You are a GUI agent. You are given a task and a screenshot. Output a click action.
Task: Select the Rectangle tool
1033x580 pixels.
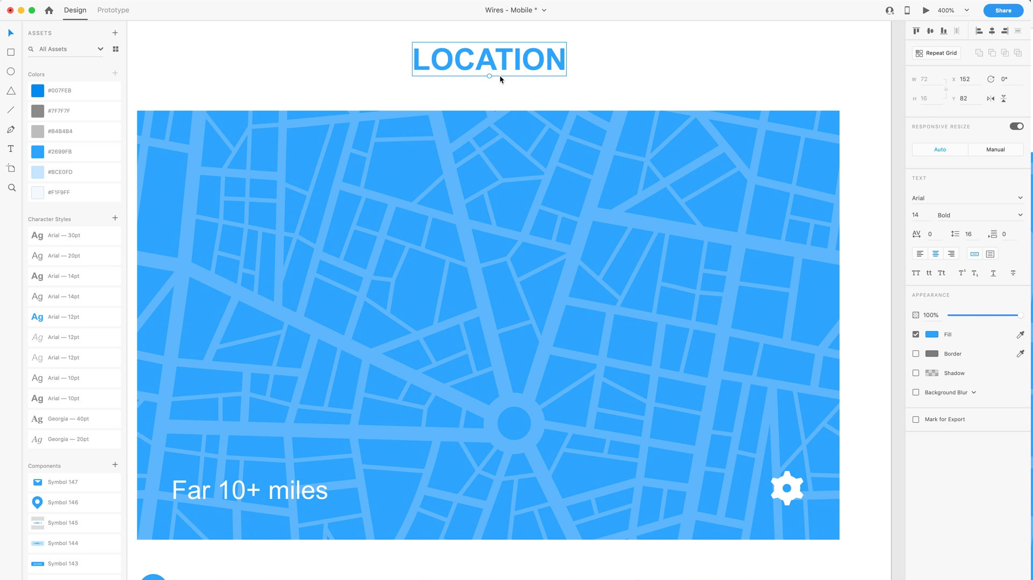point(11,53)
